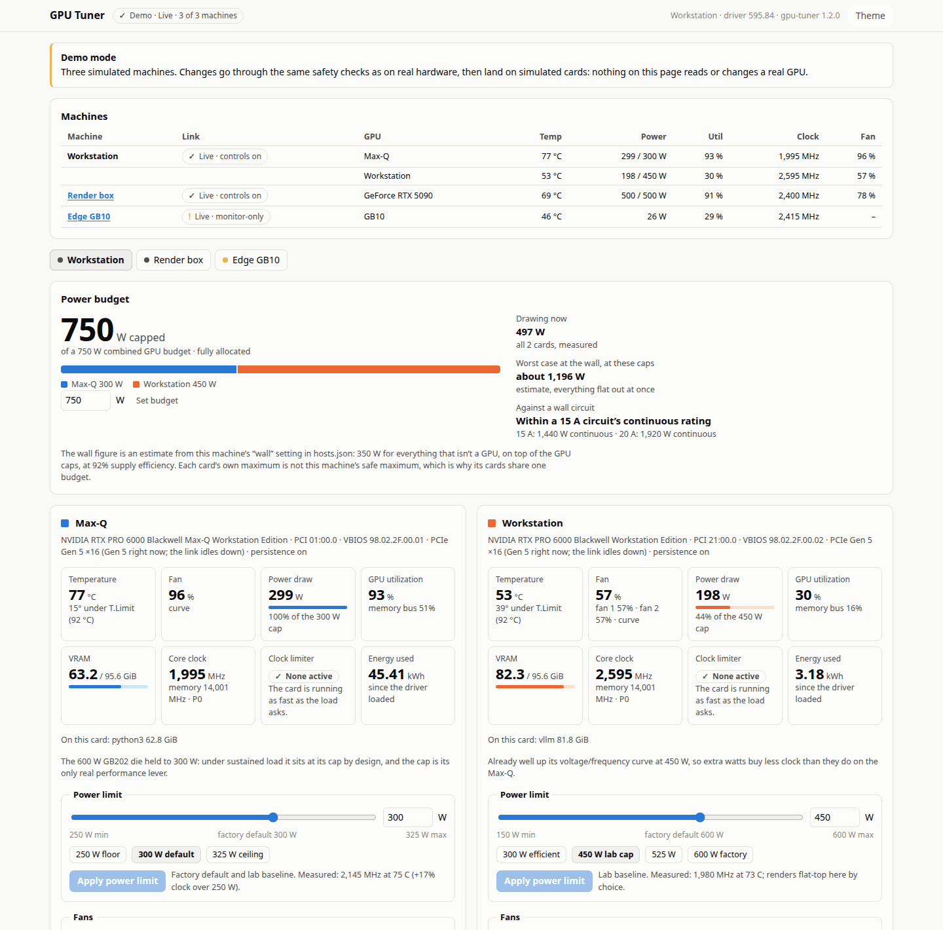Click Workstation row Live controls on badge
The image size is (943, 930).
coord(225,157)
